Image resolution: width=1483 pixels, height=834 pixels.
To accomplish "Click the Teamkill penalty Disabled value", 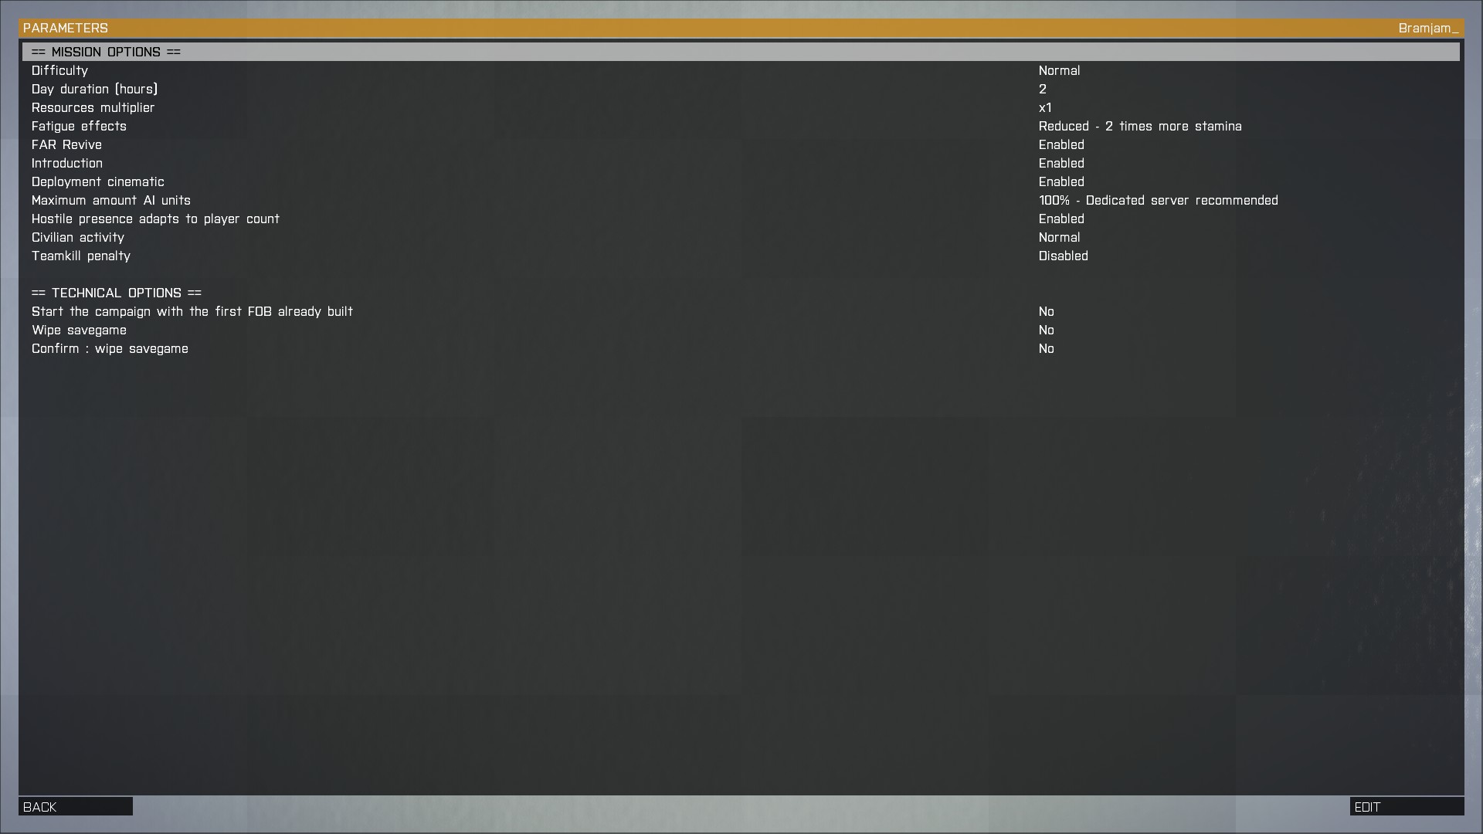I will [1063, 256].
